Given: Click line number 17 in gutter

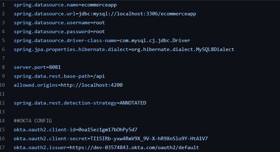Looking at the screenshot, I should [2, 147].
